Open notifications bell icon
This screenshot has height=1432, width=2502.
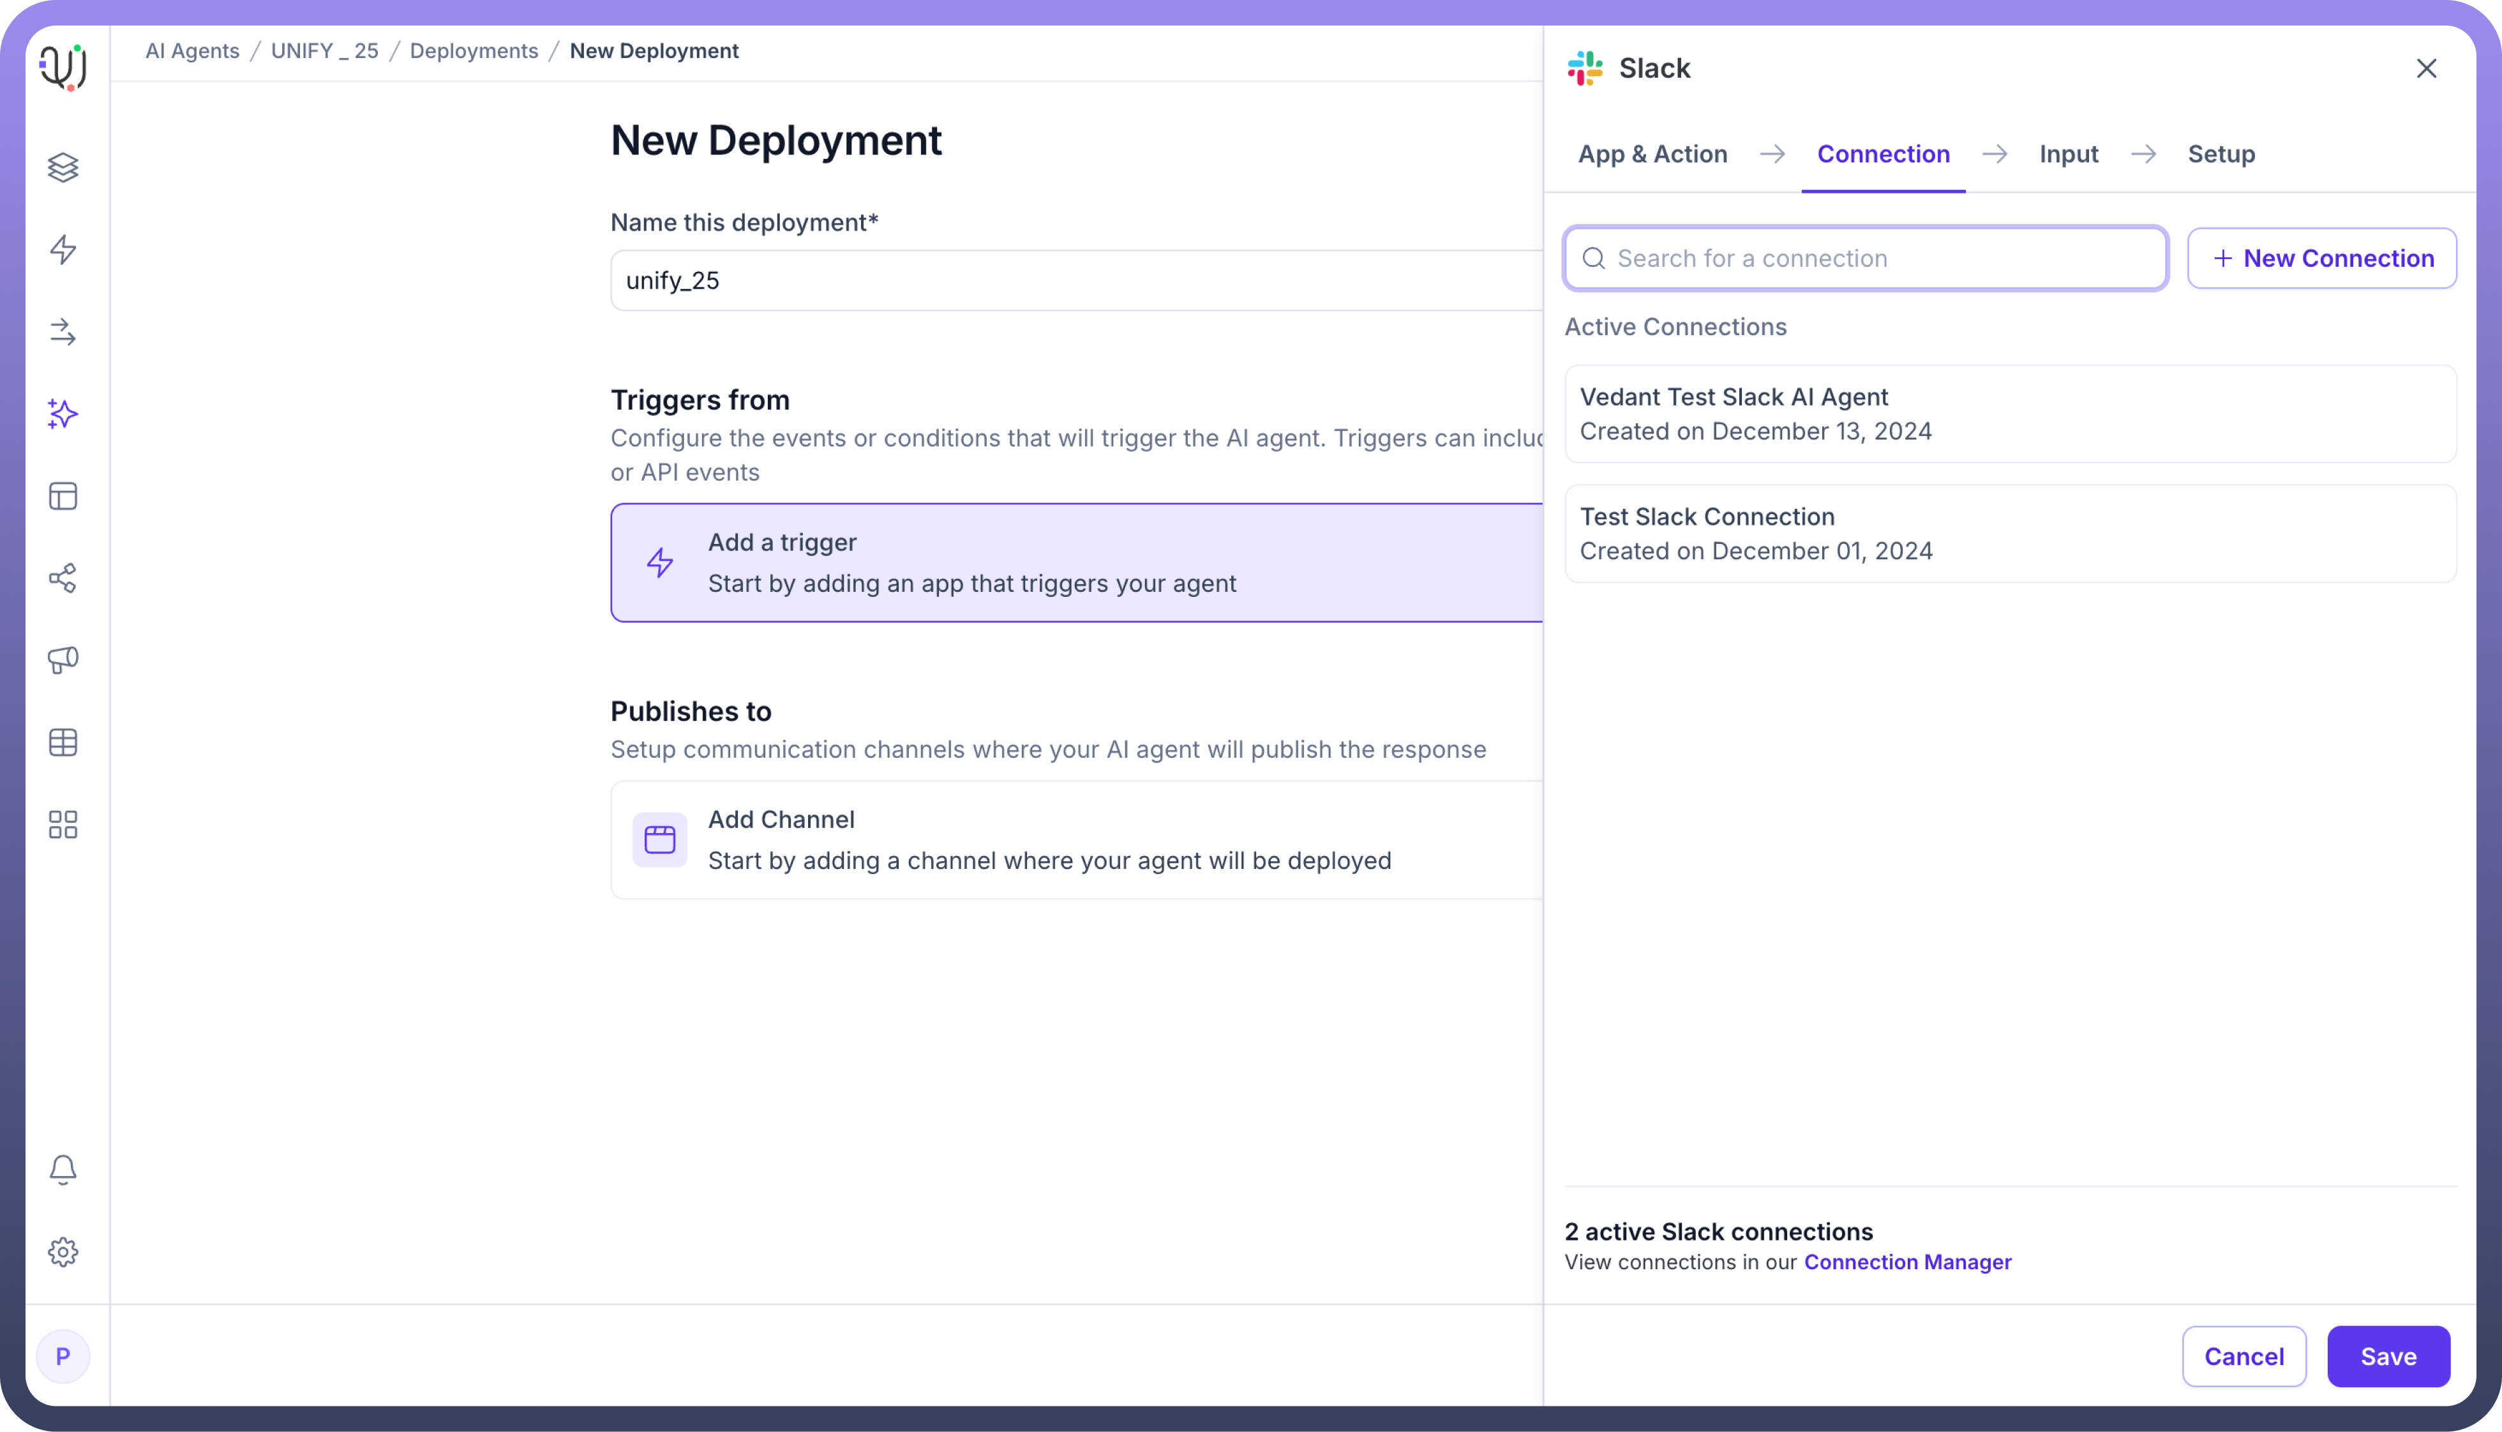tap(63, 1170)
